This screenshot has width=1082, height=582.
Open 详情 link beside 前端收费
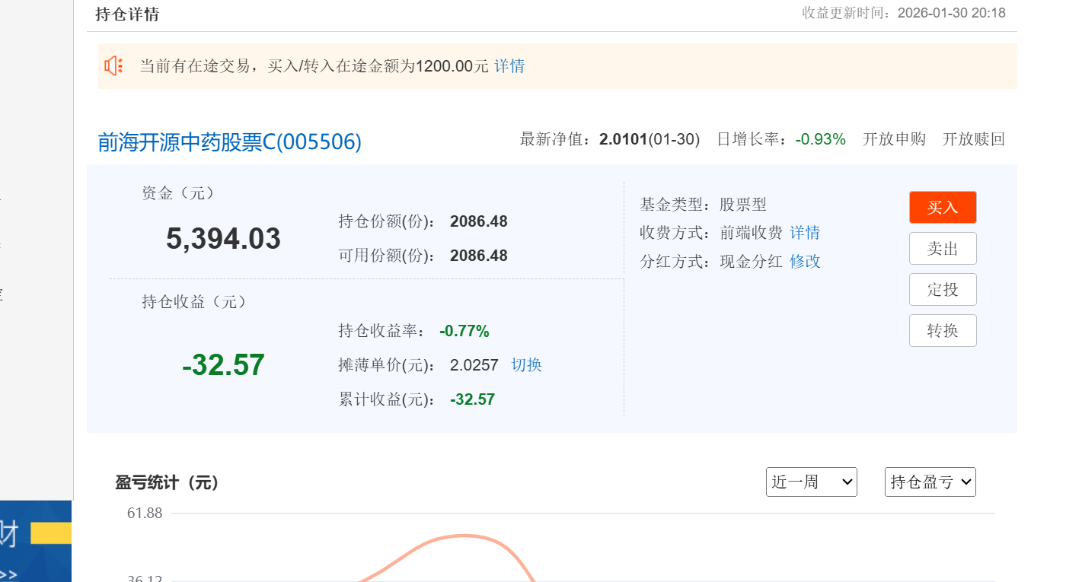pyautogui.click(x=805, y=233)
